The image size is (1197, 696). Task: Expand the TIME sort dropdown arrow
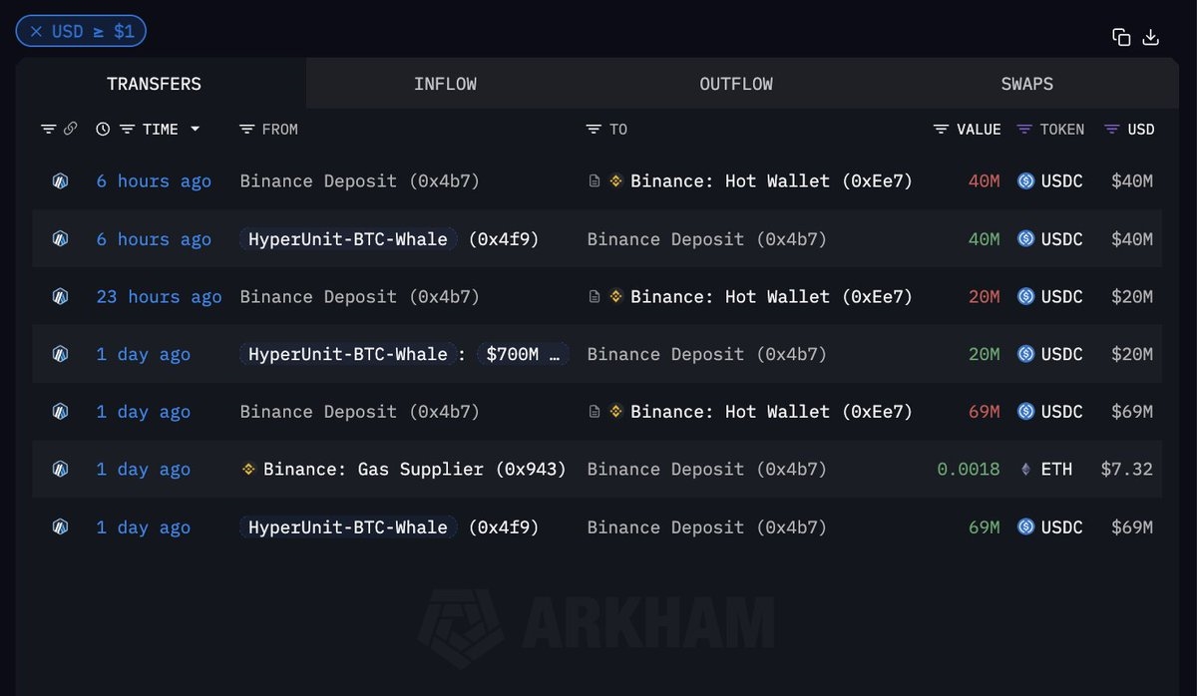(195, 129)
